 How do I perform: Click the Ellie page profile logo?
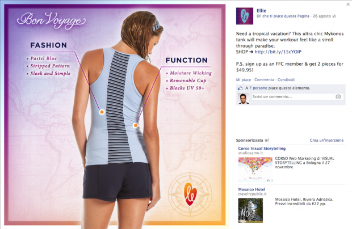click(245, 16)
